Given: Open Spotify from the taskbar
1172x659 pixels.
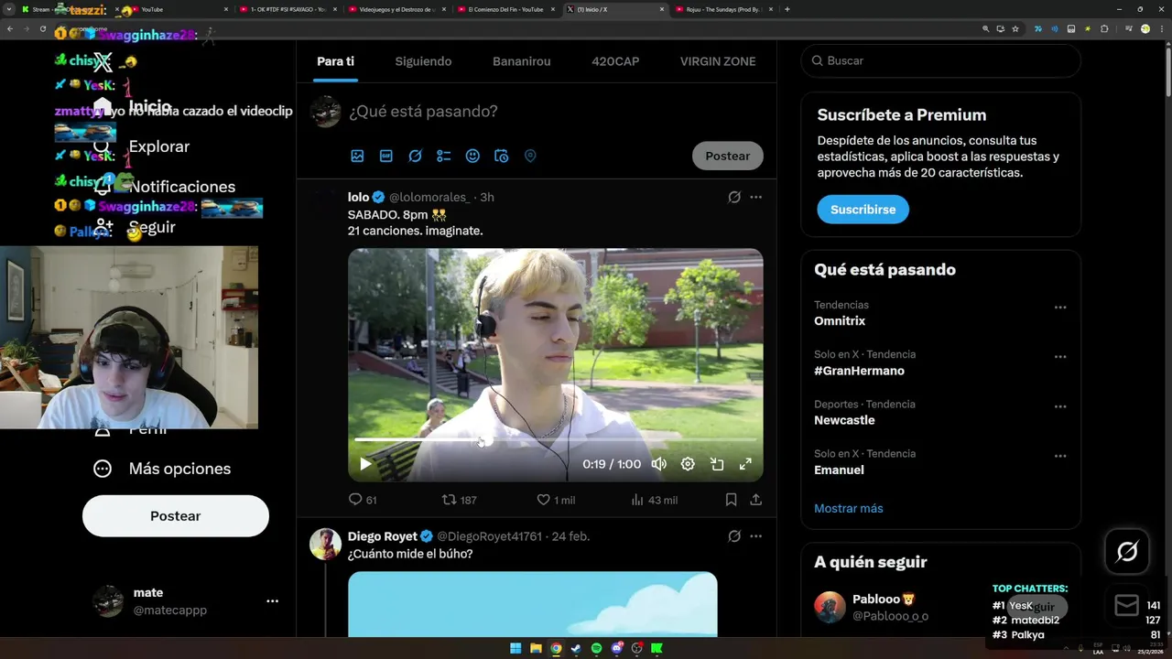Looking at the screenshot, I should 596,648.
